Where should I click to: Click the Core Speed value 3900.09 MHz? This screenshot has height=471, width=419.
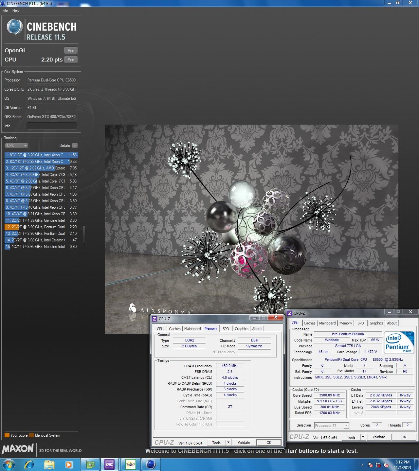coord(329,395)
